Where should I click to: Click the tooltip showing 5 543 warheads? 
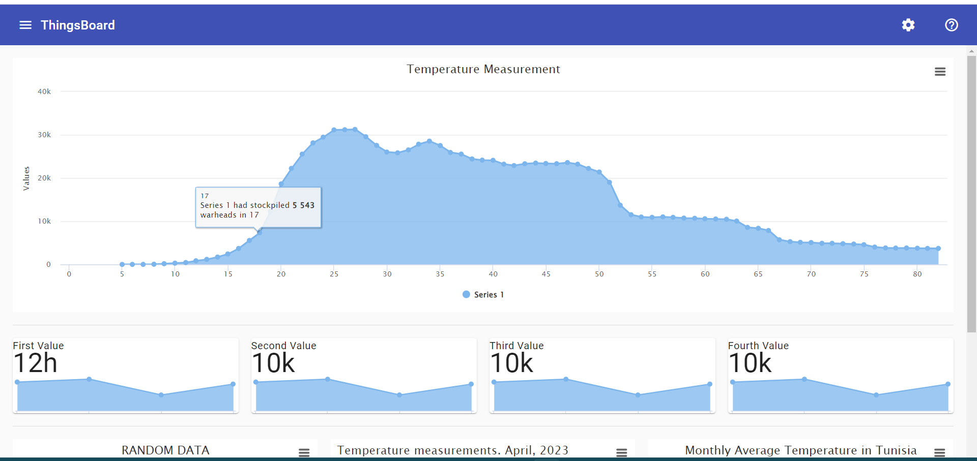click(x=258, y=207)
